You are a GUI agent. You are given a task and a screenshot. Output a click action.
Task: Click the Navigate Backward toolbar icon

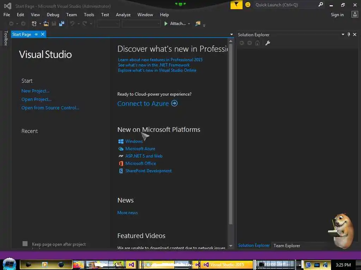coord(11,24)
